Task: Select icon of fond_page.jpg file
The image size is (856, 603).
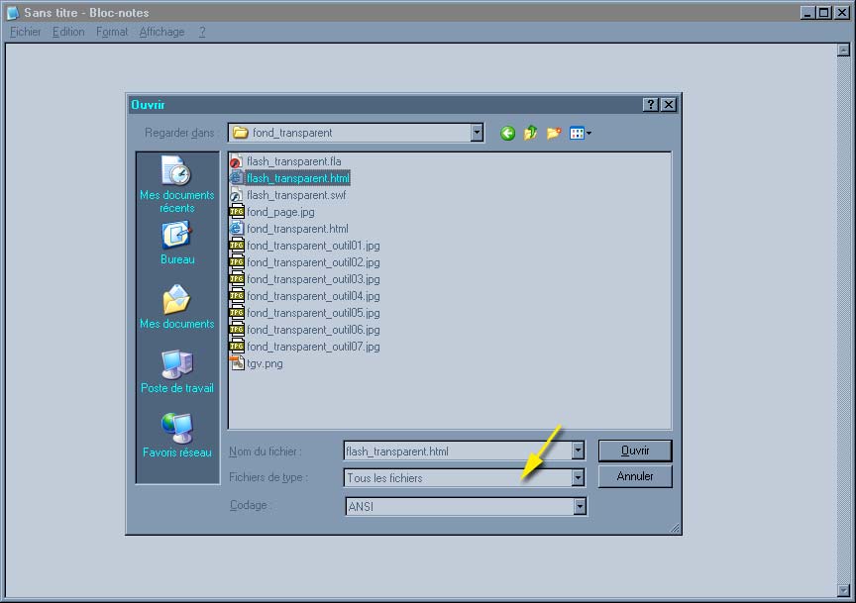Action: [237, 212]
